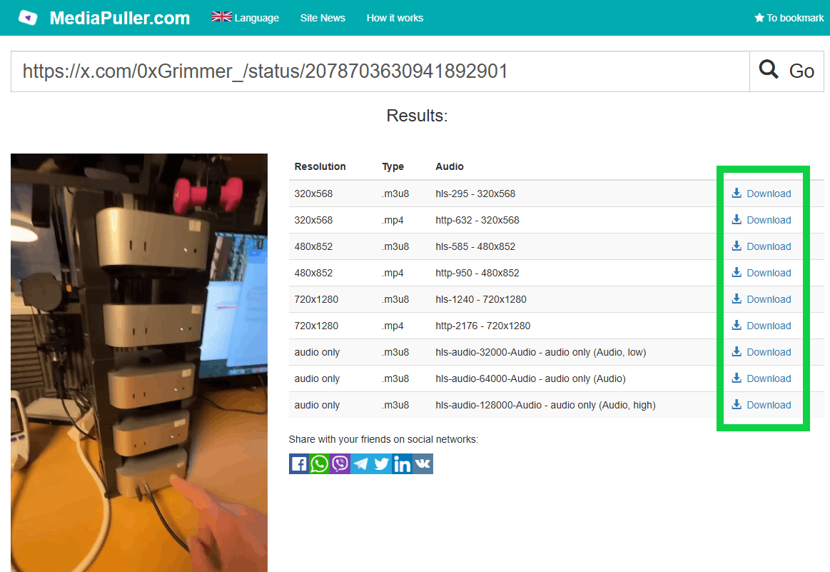
Task: Click the To bookmark star link
Action: pos(789,18)
